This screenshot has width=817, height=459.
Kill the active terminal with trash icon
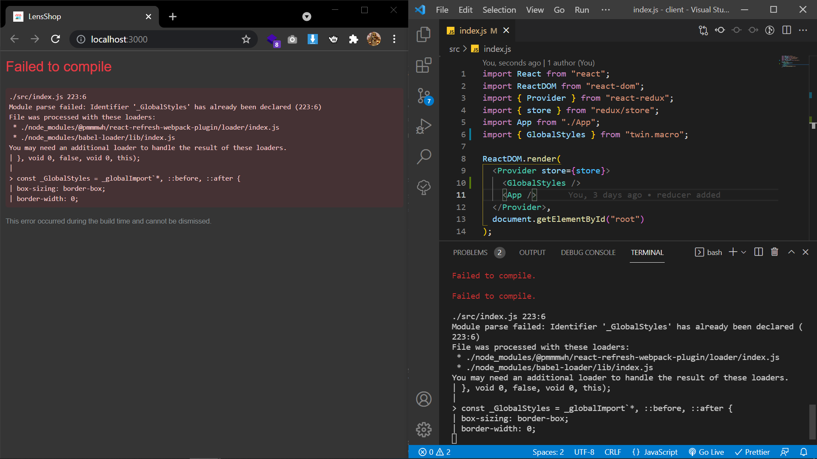point(774,252)
